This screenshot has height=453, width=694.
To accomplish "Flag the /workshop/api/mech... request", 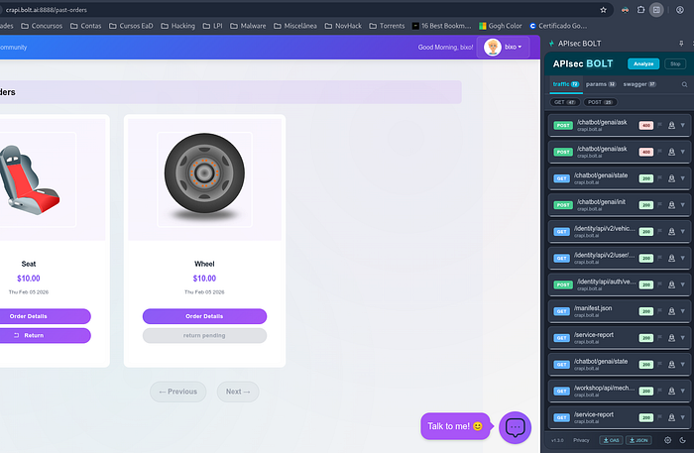I will coord(660,391).
